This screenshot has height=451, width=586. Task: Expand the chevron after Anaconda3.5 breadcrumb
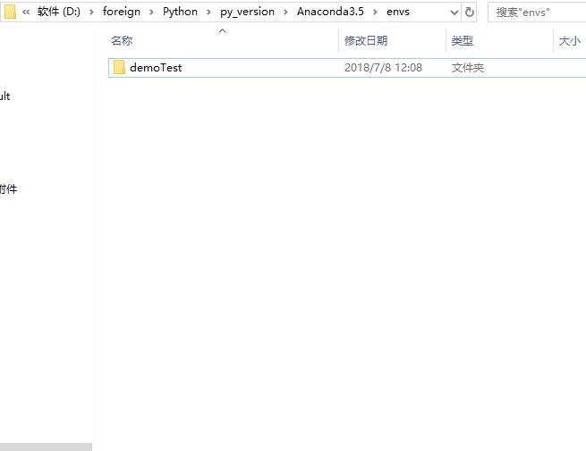point(375,13)
